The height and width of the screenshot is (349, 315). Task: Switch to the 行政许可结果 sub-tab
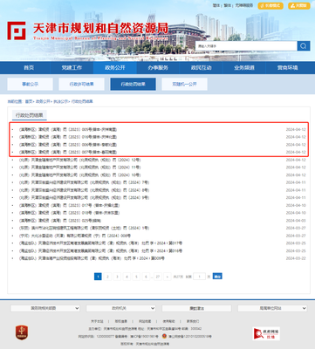pyautogui.click(x=81, y=85)
